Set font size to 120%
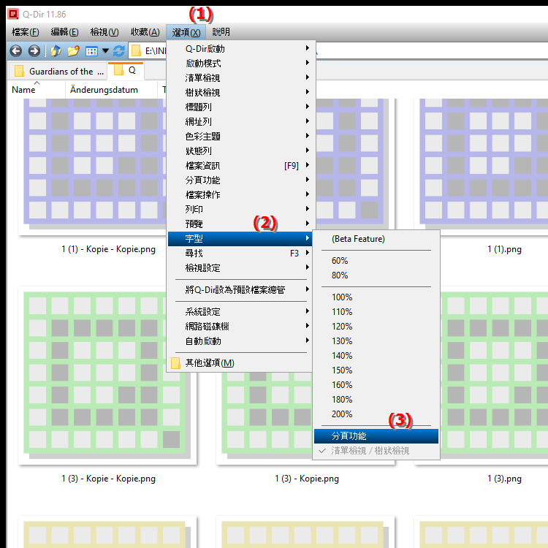 (376, 327)
